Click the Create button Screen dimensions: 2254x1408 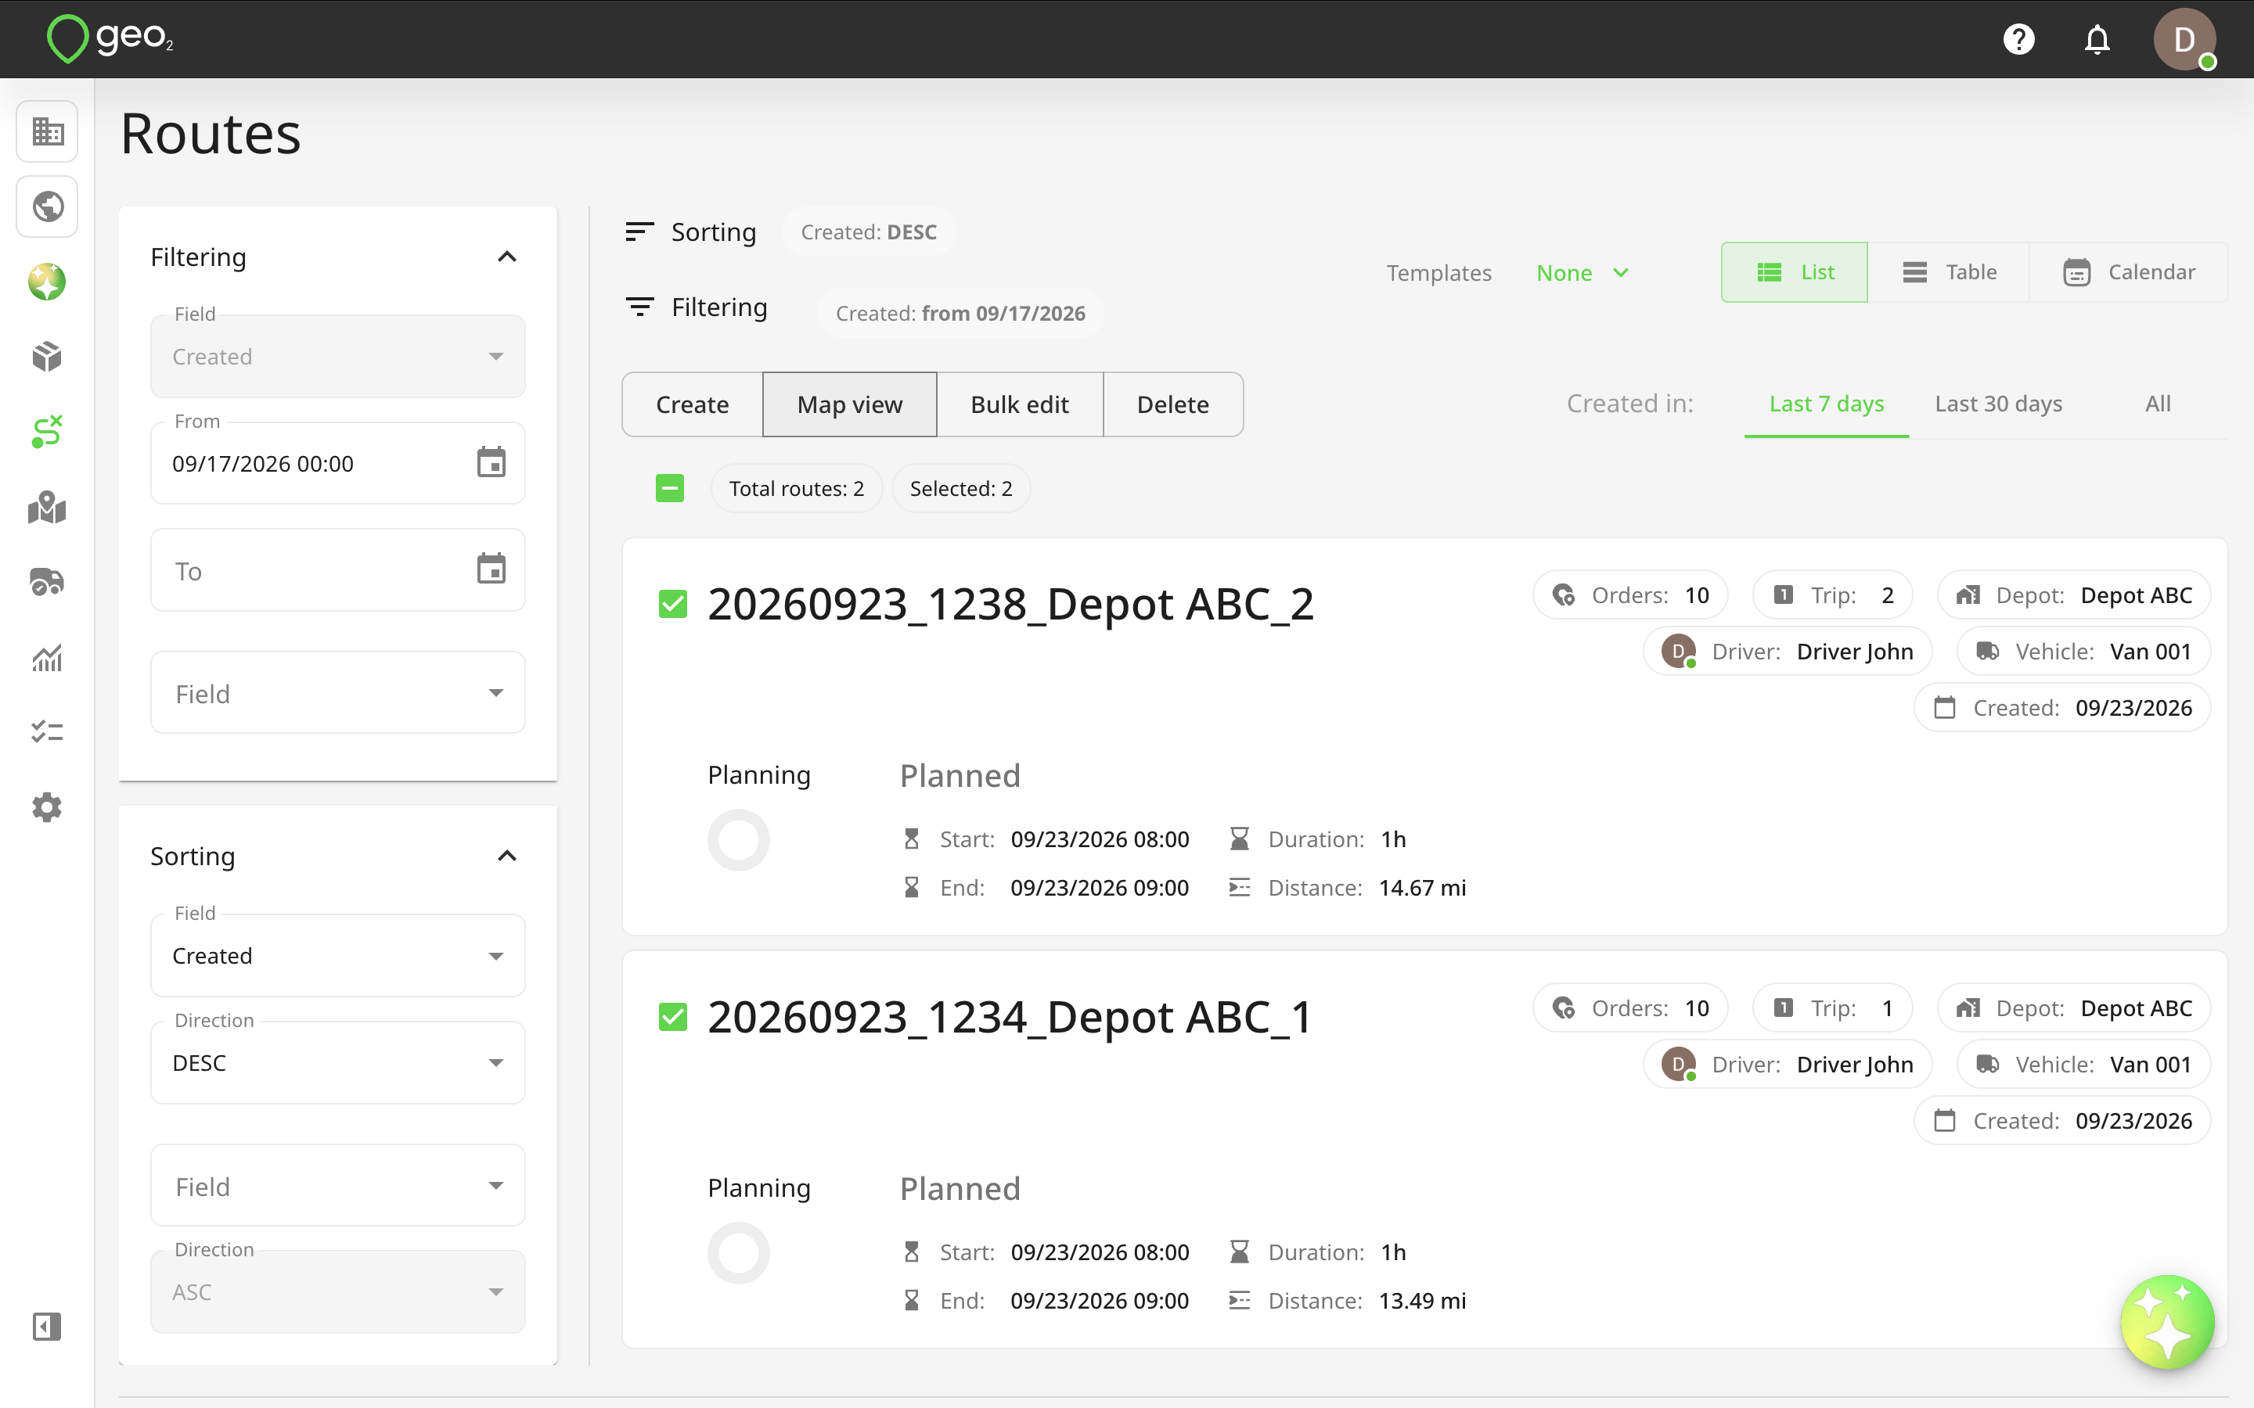[692, 404]
